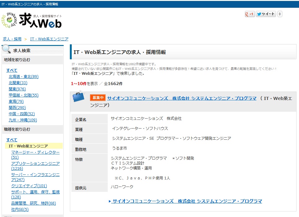Filter by the 北海道・東北(89) region
The image size is (299, 217).
(x=24, y=76)
